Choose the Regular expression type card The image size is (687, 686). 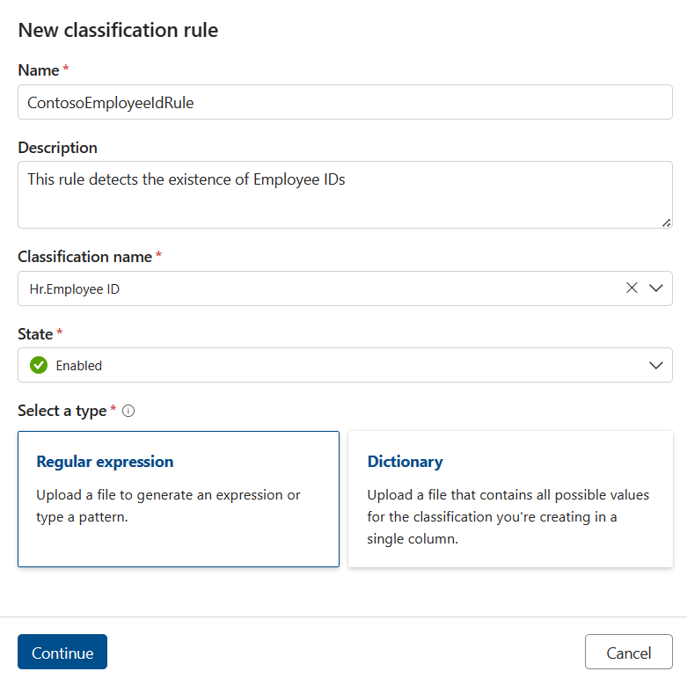pos(179,499)
